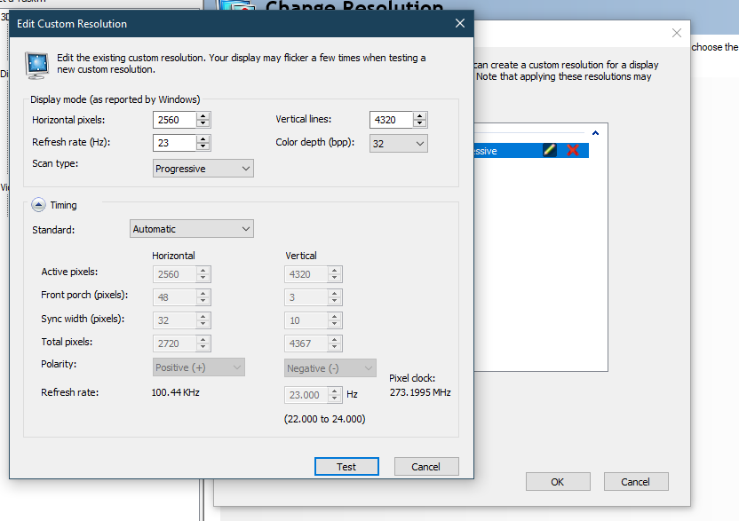739x521 pixels.
Task: Close the Edit Custom Resolution window
Action: point(459,24)
